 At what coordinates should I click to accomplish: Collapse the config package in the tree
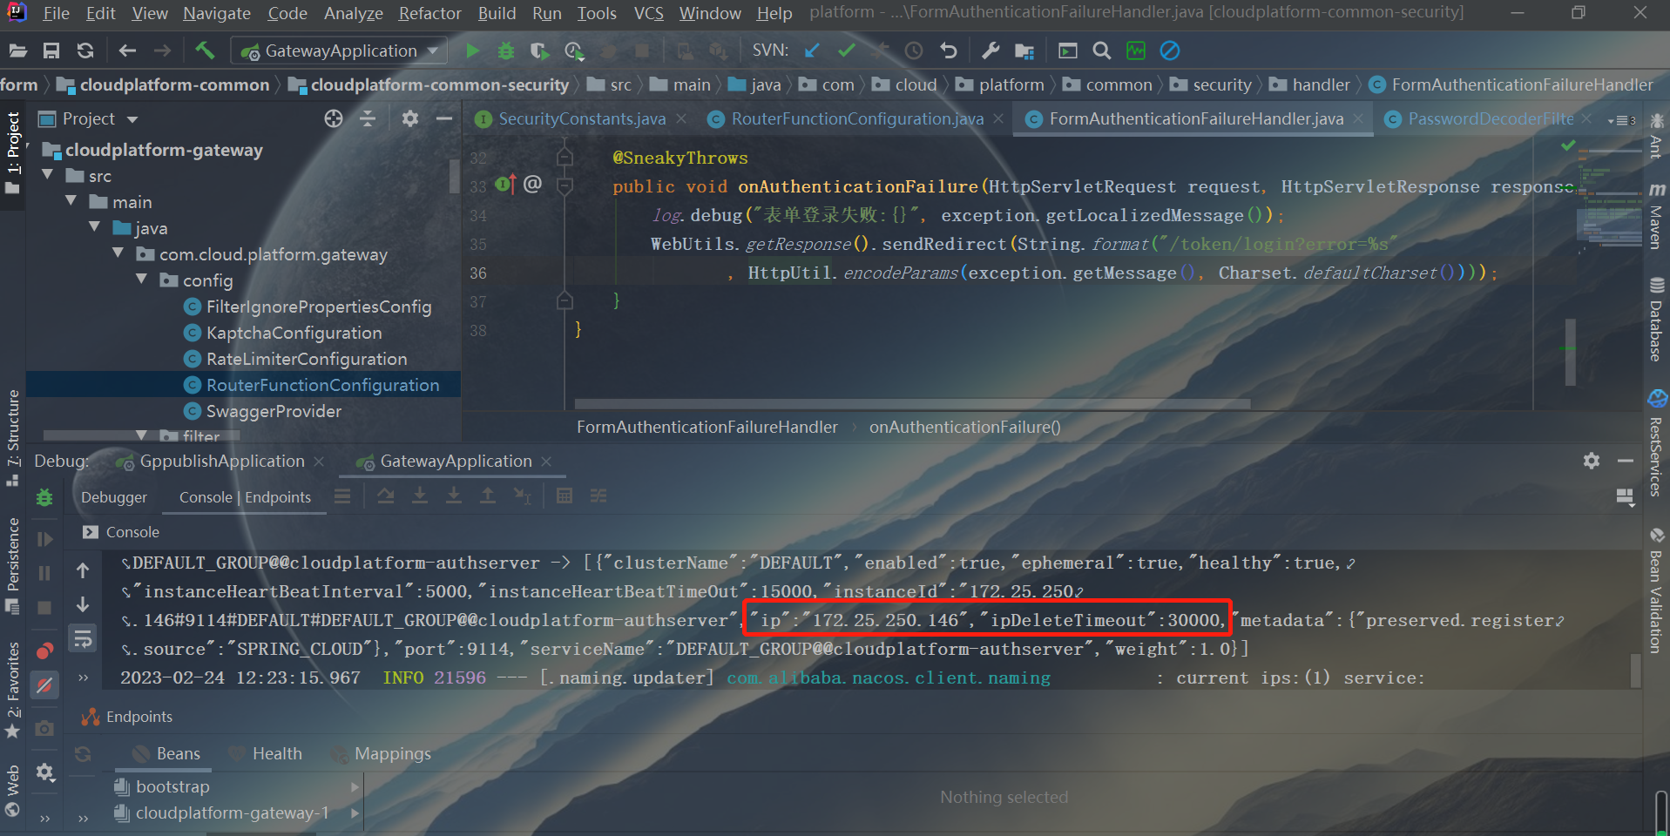(142, 280)
